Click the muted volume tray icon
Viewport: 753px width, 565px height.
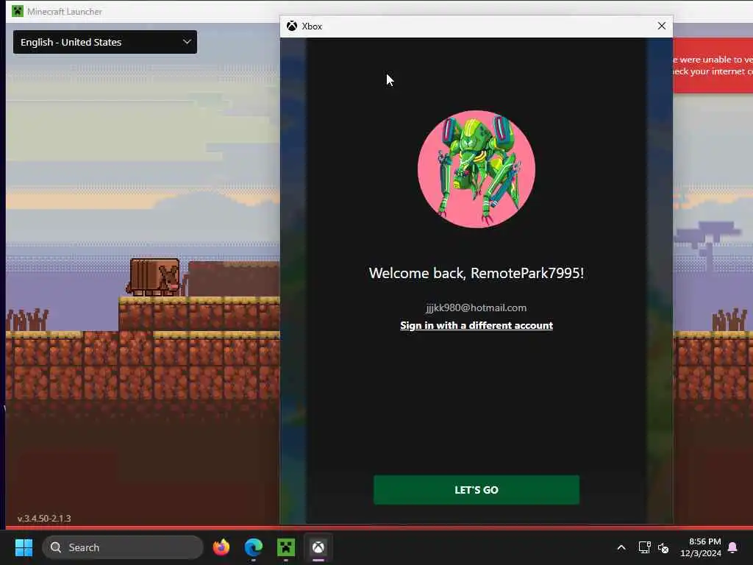point(663,547)
